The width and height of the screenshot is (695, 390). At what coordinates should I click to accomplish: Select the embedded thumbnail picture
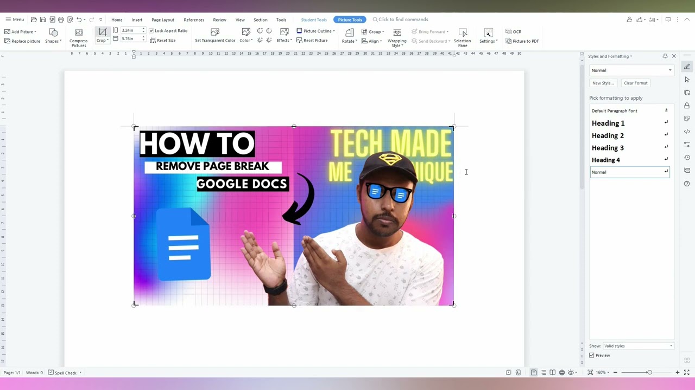[x=294, y=216]
